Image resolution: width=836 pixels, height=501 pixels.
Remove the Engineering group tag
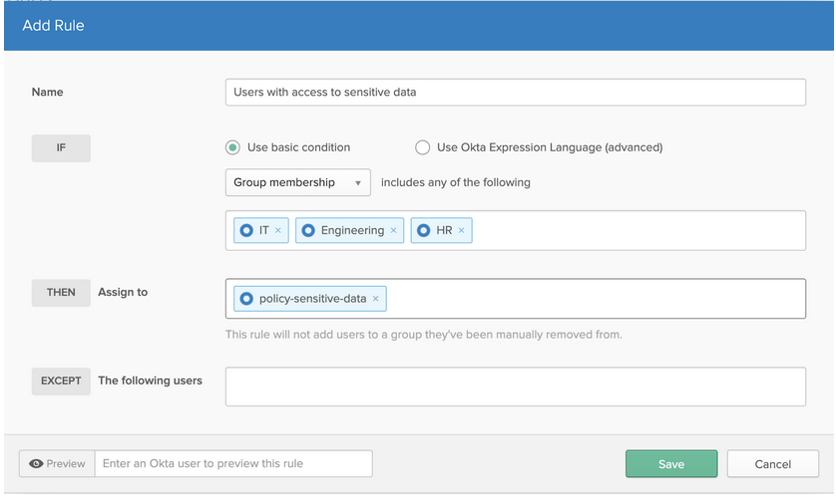pyautogui.click(x=393, y=231)
